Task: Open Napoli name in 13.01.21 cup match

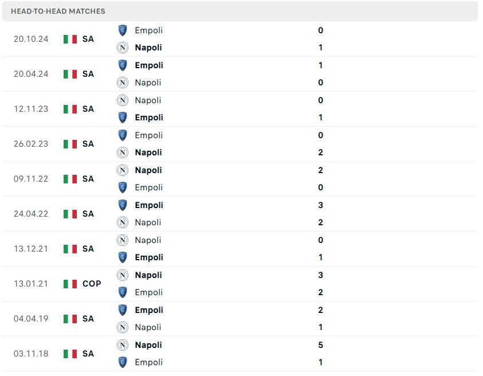Action: tap(148, 275)
